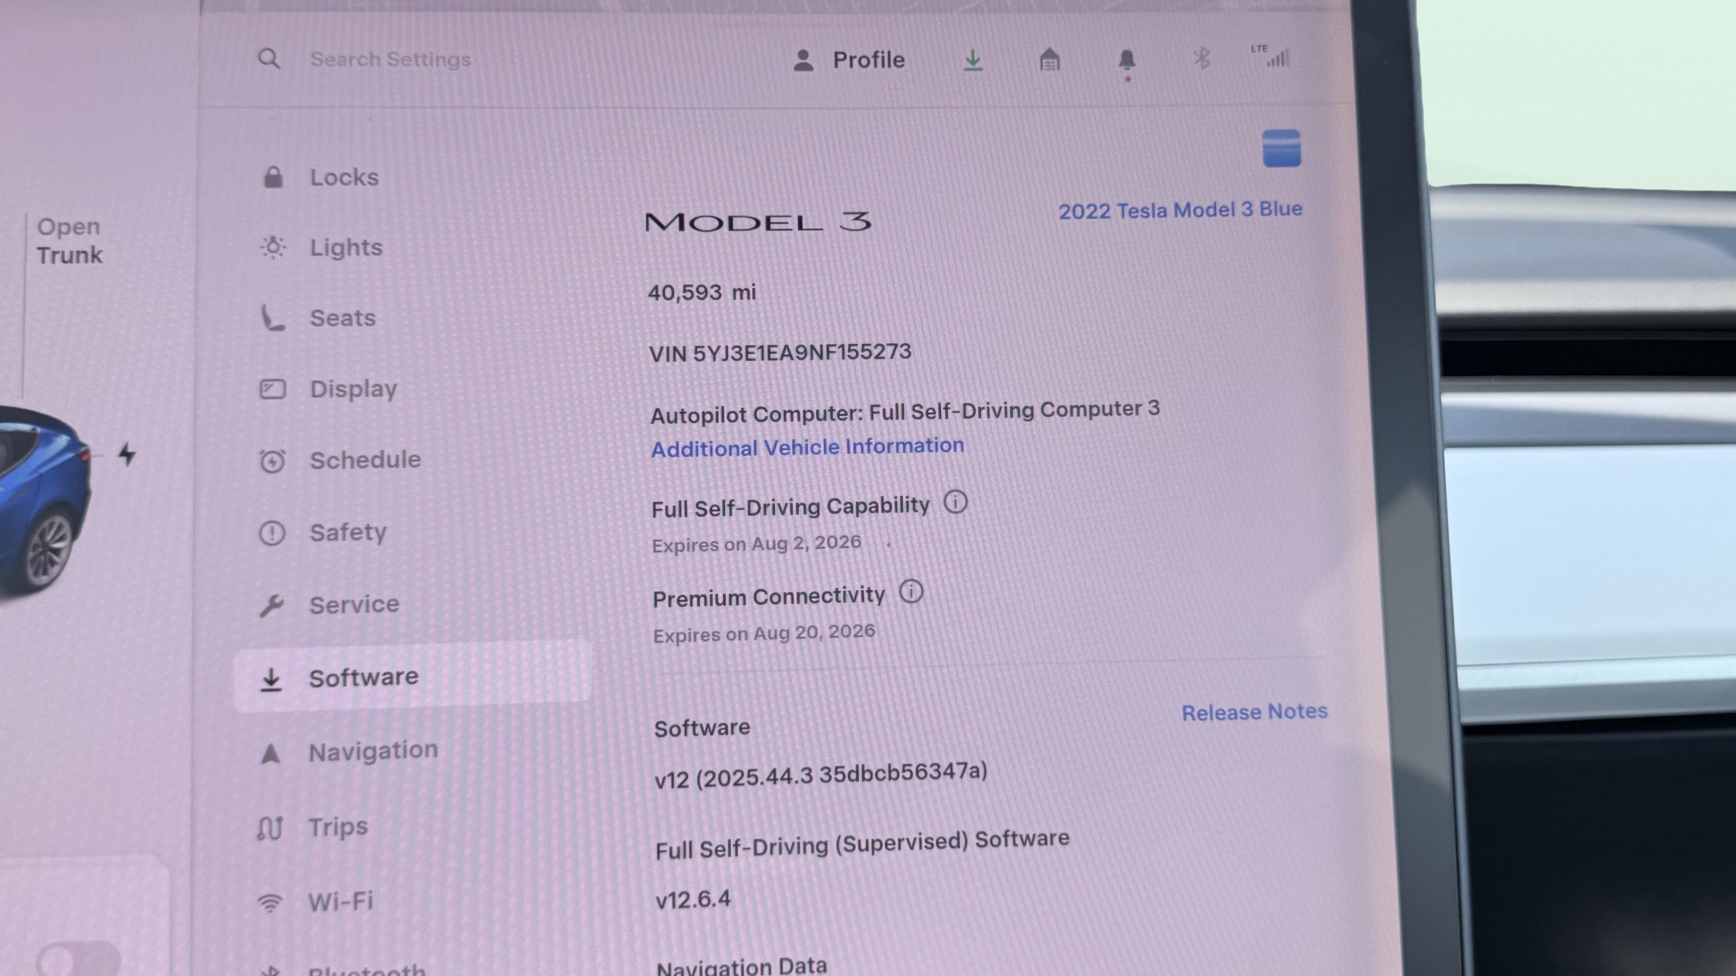Tap the v12.6.4 FSD version text
This screenshot has width=1736, height=976.
click(x=693, y=899)
